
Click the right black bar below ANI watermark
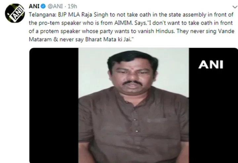coord(213,115)
